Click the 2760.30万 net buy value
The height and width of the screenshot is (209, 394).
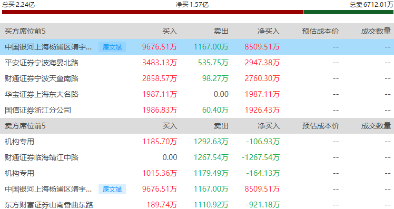click(262, 78)
